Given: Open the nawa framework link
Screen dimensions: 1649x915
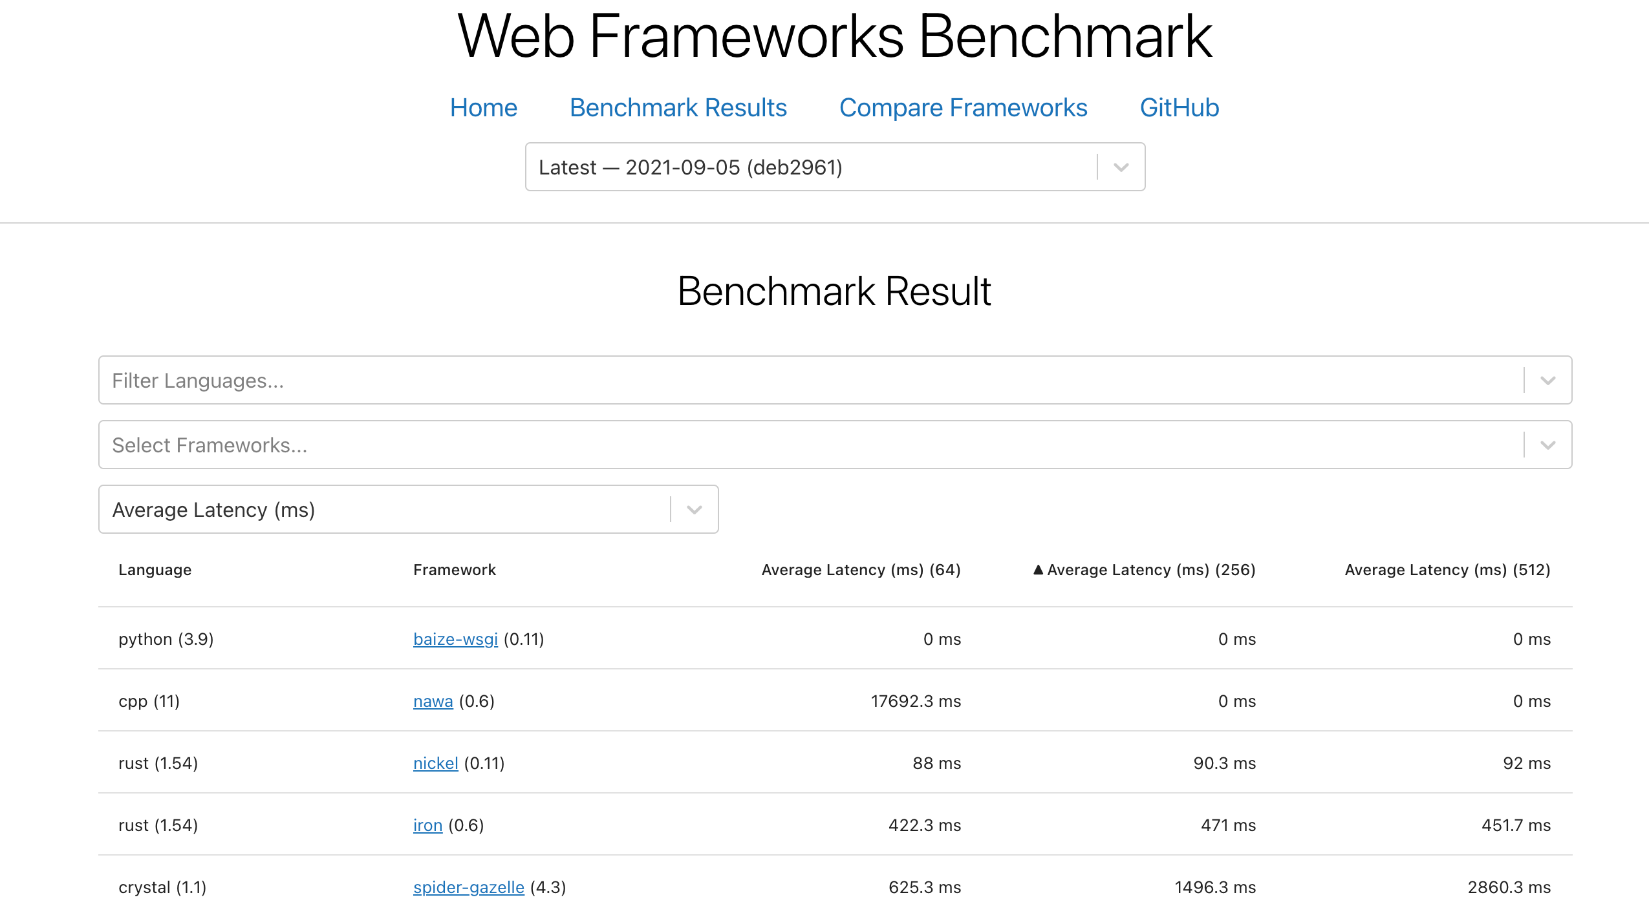Looking at the screenshot, I should tap(433, 701).
